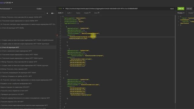Open the JSON body type dropdown

pyautogui.click(x=61, y=13)
